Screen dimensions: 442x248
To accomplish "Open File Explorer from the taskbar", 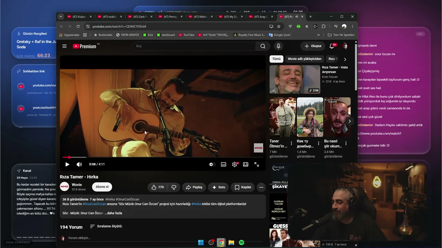I will click(x=231, y=242).
